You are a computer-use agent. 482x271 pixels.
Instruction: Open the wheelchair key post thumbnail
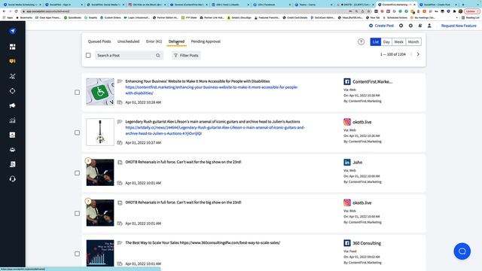click(x=100, y=92)
